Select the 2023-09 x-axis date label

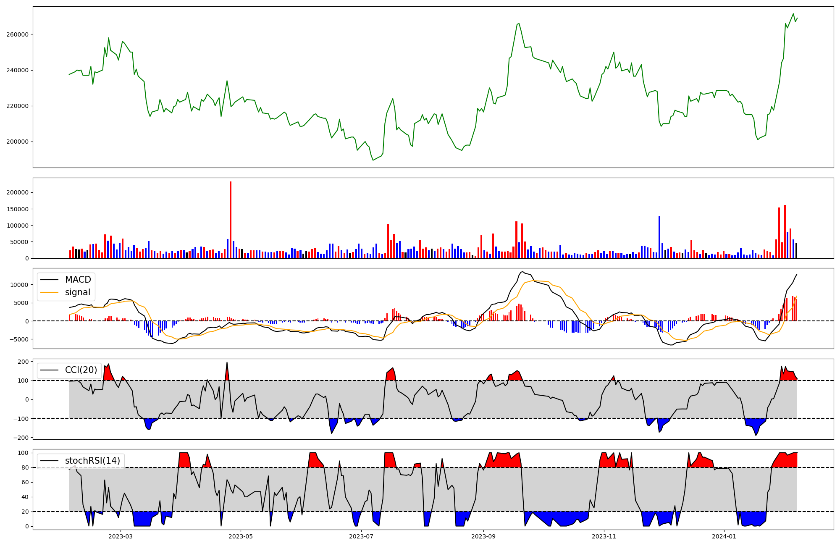pos(483,536)
